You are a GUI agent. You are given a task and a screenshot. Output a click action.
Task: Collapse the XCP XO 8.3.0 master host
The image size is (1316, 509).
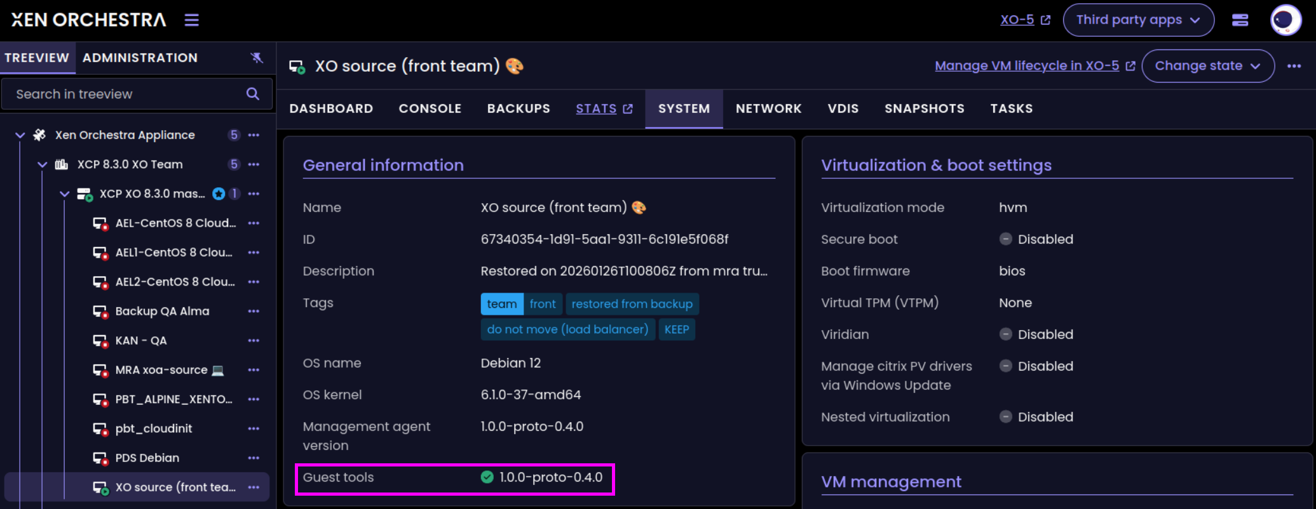pyautogui.click(x=64, y=194)
